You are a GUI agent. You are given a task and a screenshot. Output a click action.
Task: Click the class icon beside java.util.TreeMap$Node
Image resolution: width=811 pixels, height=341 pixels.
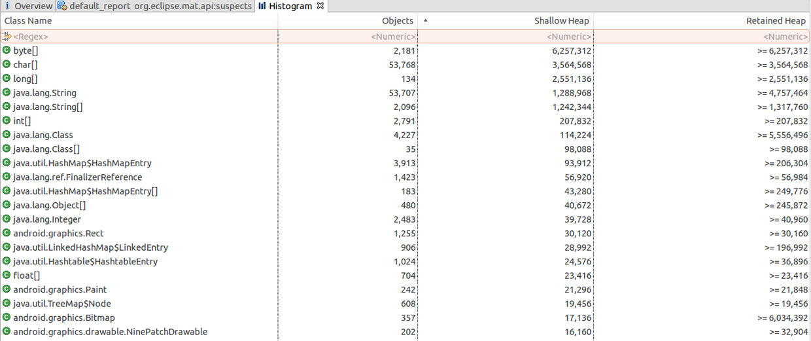point(7,304)
